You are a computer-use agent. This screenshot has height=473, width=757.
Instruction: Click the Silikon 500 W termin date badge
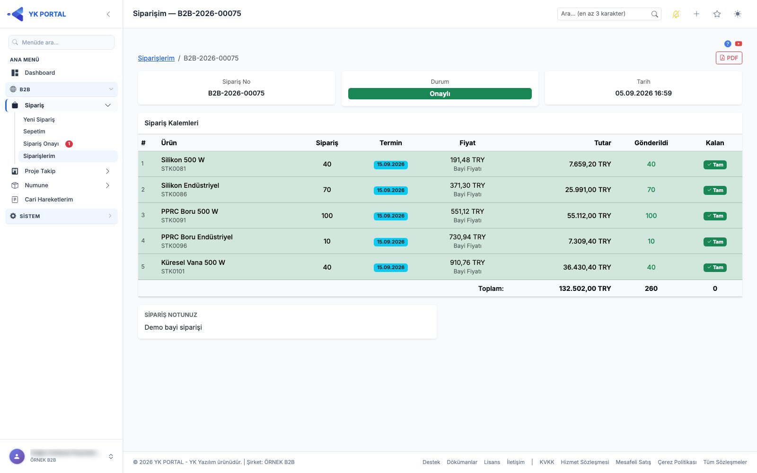(x=391, y=165)
